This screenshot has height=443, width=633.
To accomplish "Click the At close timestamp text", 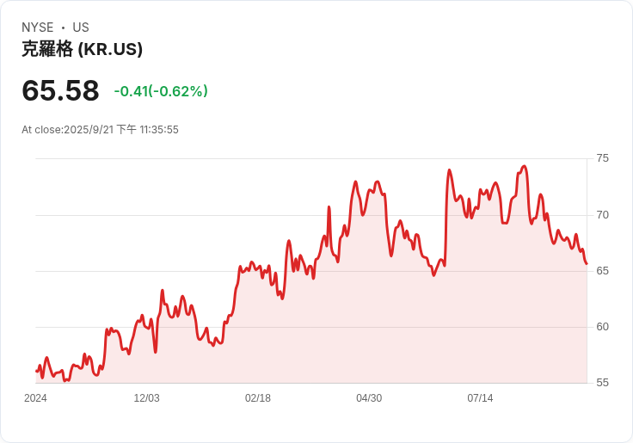I will tap(100, 130).
